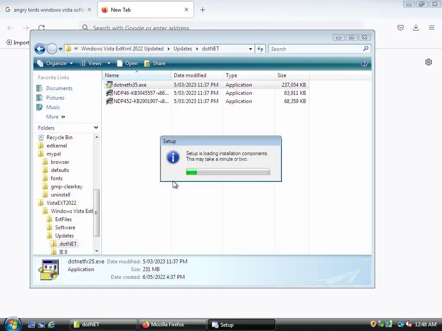This screenshot has height=331, width=442.
Task: Click the Explorer Help question mark icon
Action: click(x=364, y=63)
